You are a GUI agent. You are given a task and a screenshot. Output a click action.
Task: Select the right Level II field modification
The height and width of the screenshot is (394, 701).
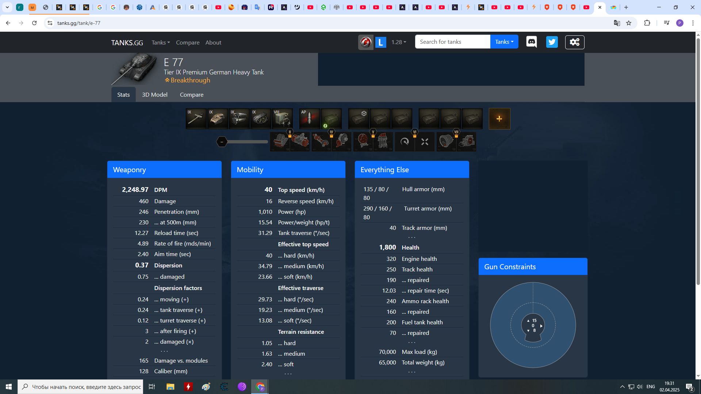coord(300,142)
